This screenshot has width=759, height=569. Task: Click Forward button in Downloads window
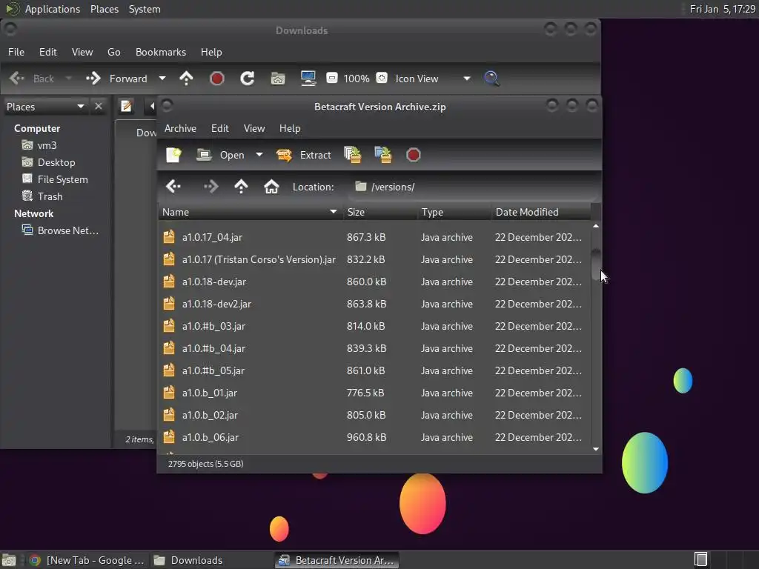(x=116, y=79)
